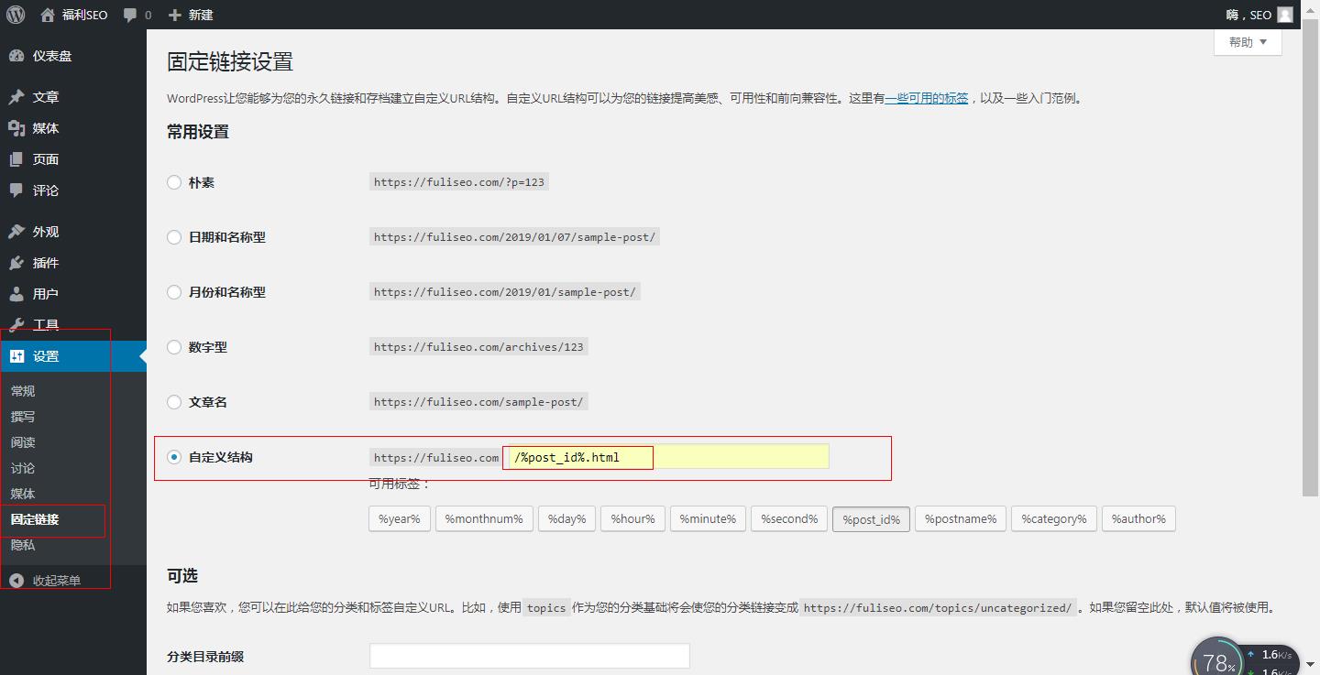This screenshot has width=1320, height=675.
Task: Focus the 分类目录前缀 text field
Action: click(529, 656)
